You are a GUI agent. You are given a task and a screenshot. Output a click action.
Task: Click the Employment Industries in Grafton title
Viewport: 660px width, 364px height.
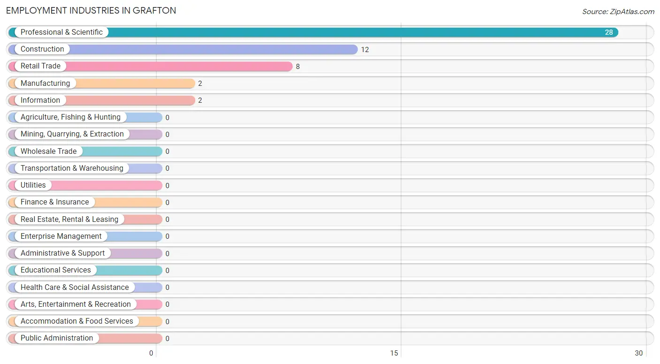pyautogui.click(x=91, y=10)
